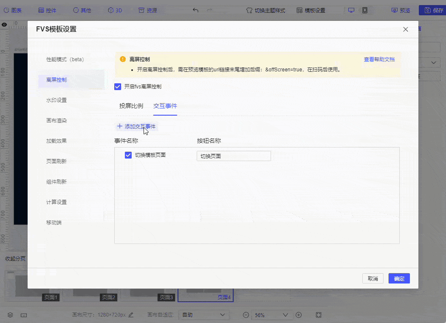Disable the 开启fvs离屏控制 checkbox

[x=117, y=87]
